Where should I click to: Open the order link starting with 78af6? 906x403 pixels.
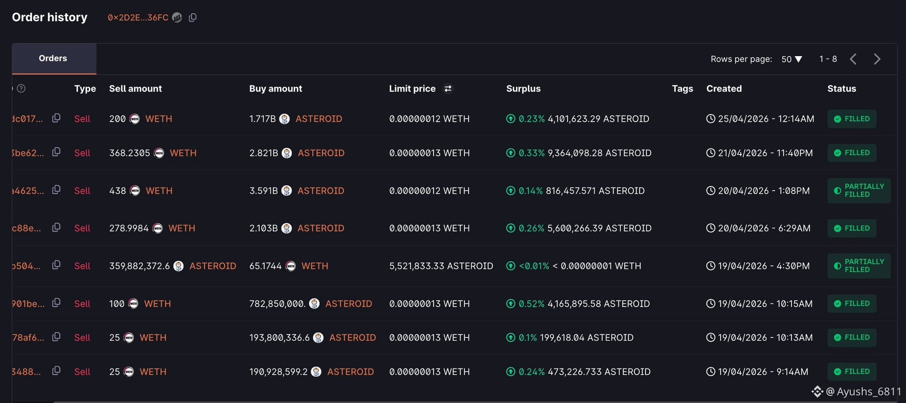pyautogui.click(x=28, y=338)
